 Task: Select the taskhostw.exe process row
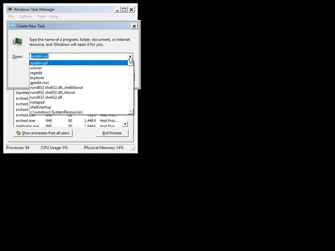click(x=68, y=126)
